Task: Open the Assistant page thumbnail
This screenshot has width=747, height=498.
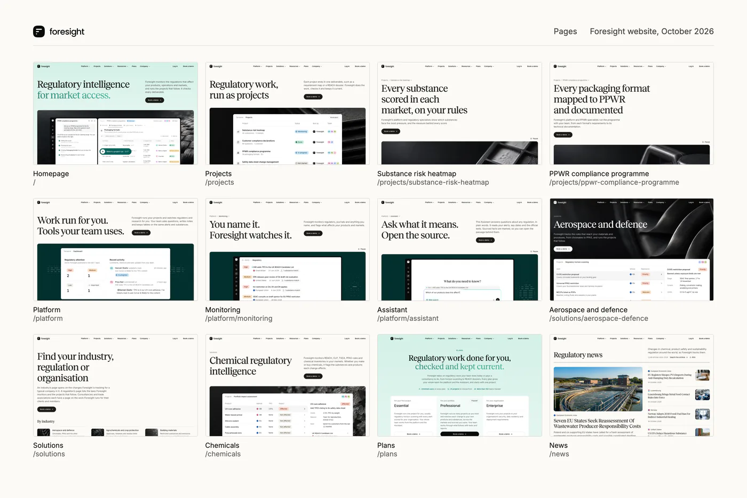Action: tap(459, 249)
